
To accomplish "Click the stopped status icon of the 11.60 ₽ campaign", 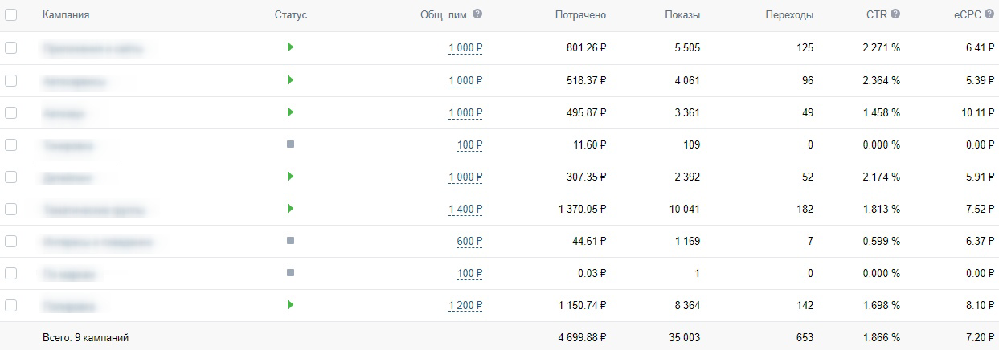I will tap(290, 144).
